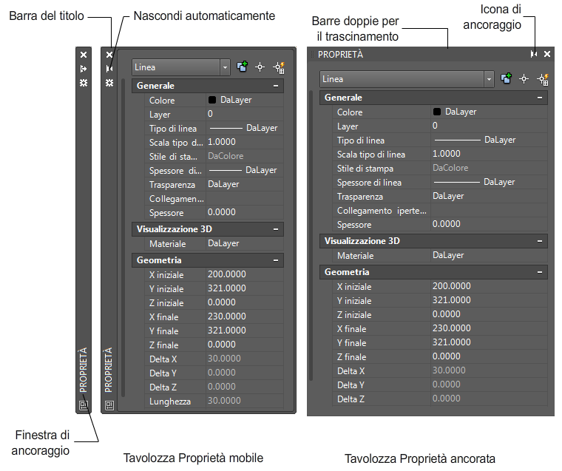This screenshot has width=562, height=471.
Task: Select Lunghezza row in floating palette
Action: point(214,401)
